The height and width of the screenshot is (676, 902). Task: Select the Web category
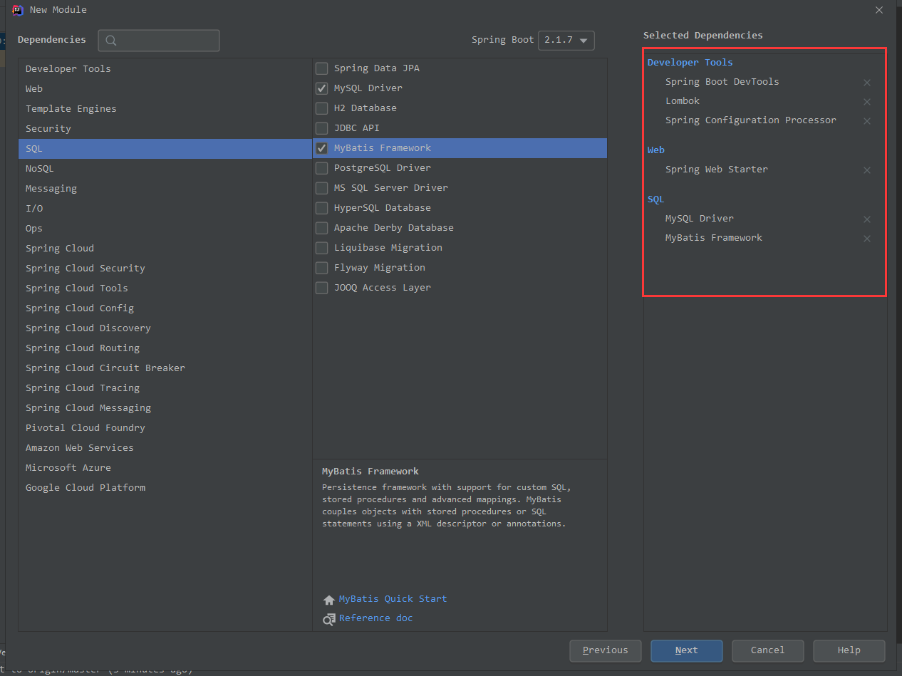click(165, 89)
